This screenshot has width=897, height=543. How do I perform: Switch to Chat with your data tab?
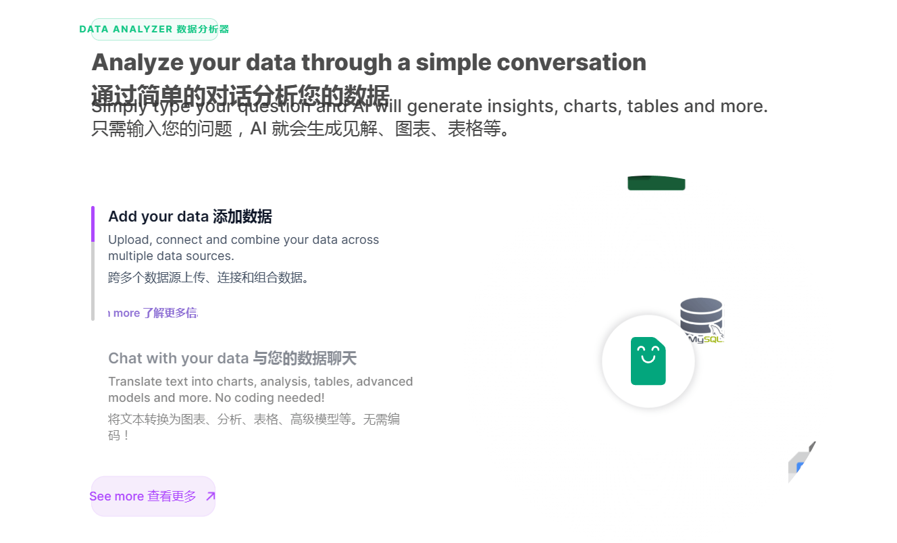232,358
